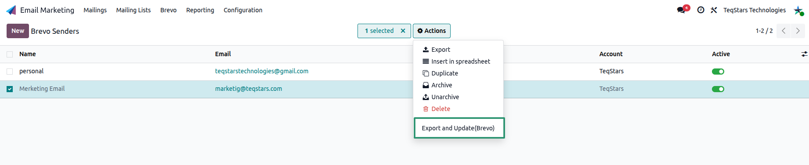Choose Duplicate from Actions menu
Screen dimensions: 809x165
(x=458, y=73)
